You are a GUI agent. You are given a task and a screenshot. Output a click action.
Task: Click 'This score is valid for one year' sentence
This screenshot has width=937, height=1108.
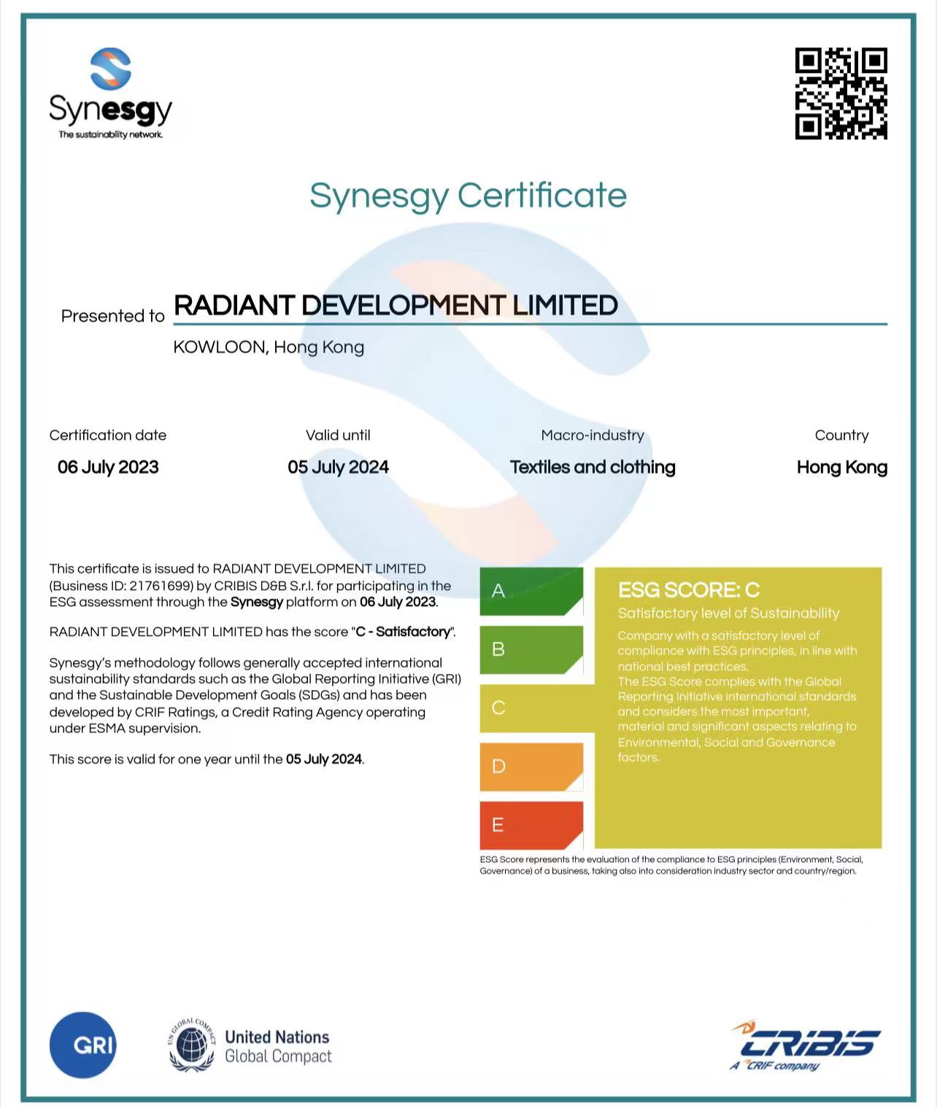pos(207,759)
